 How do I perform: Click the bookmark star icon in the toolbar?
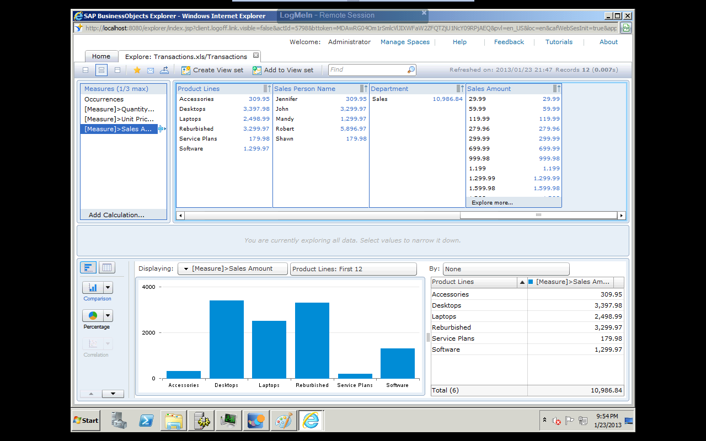137,70
